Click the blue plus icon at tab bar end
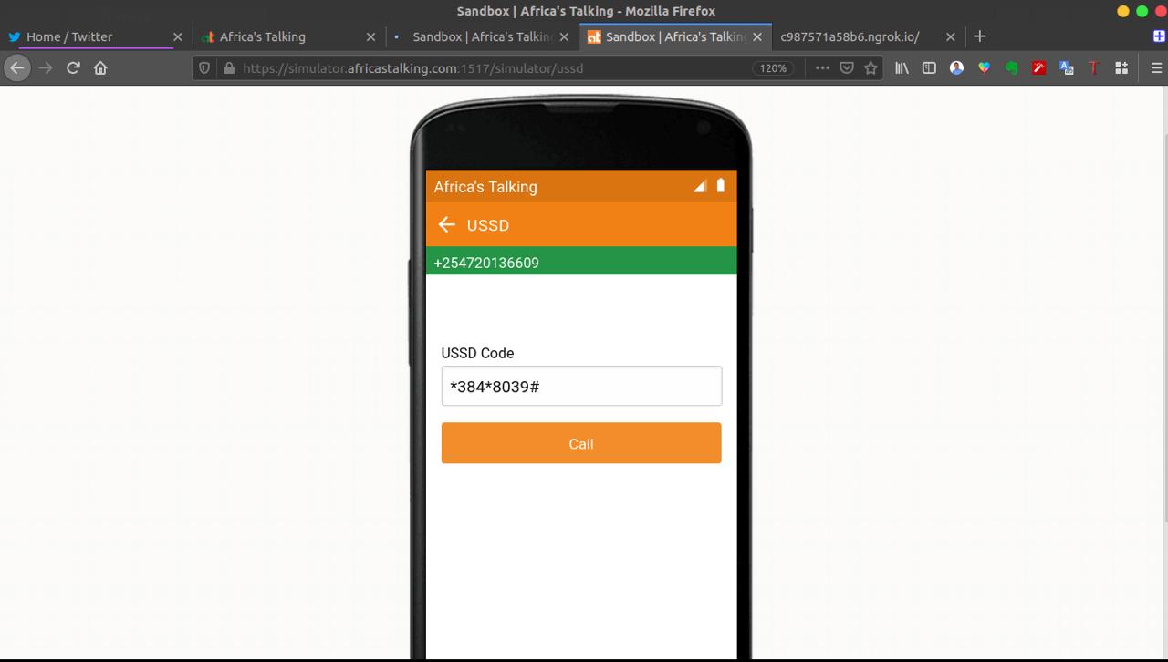 (x=1161, y=36)
